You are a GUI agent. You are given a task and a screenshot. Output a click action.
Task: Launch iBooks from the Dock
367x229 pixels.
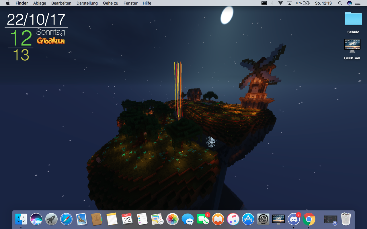point(218,220)
